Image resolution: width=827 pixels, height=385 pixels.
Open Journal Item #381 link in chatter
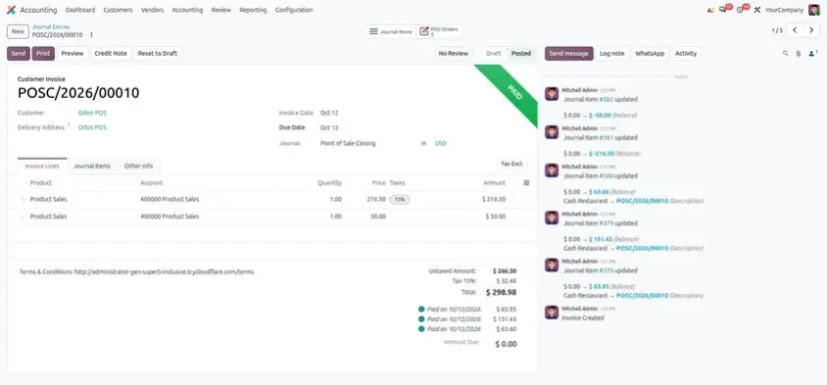606,138
